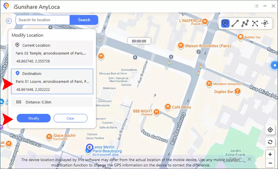
Task: Click the Clear button
Action: (70, 118)
